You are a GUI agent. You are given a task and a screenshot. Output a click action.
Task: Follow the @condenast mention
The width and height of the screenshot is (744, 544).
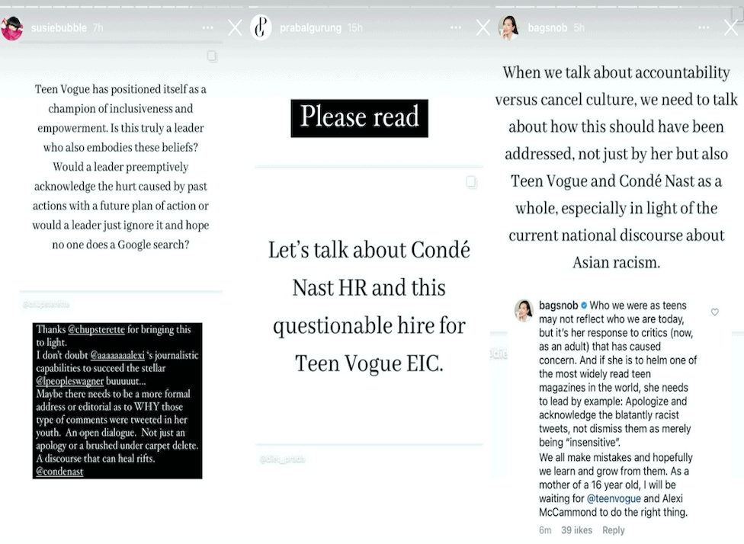point(59,472)
